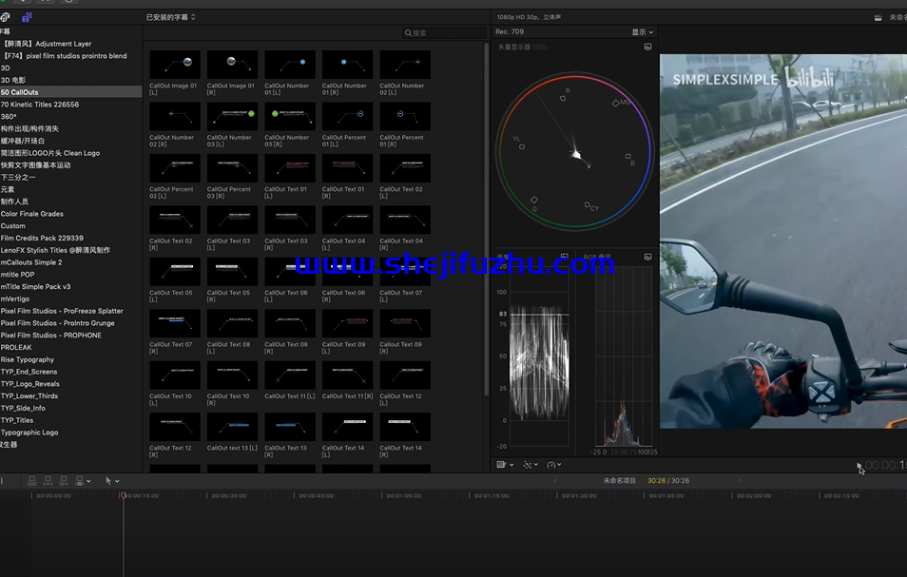This screenshot has width=907, height=577.
Task: Expand the overwrite edit options arrow
Action: coord(88,481)
